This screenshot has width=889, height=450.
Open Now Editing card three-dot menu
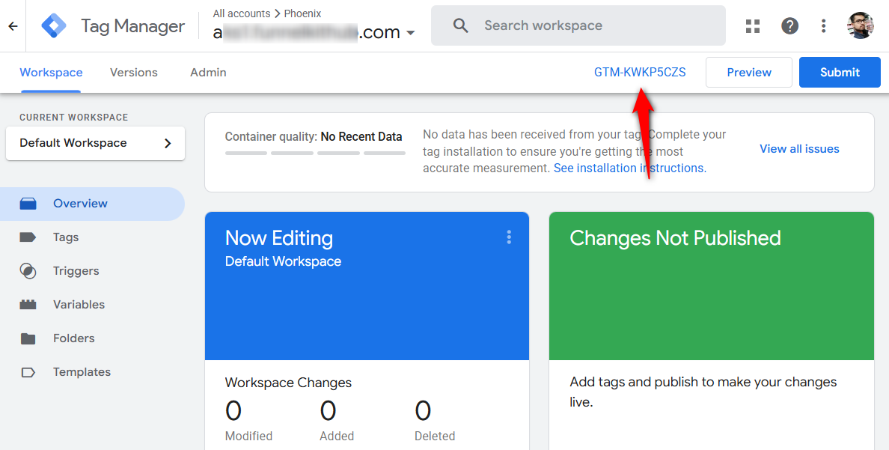[x=509, y=237]
